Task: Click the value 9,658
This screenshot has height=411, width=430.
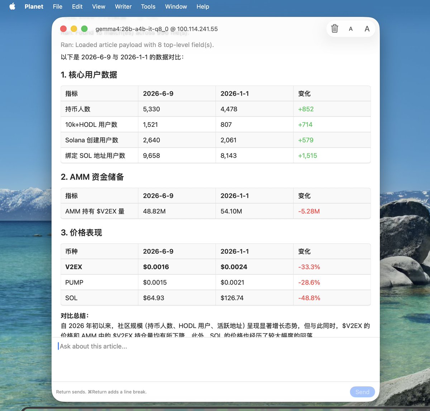Action: 151,156
